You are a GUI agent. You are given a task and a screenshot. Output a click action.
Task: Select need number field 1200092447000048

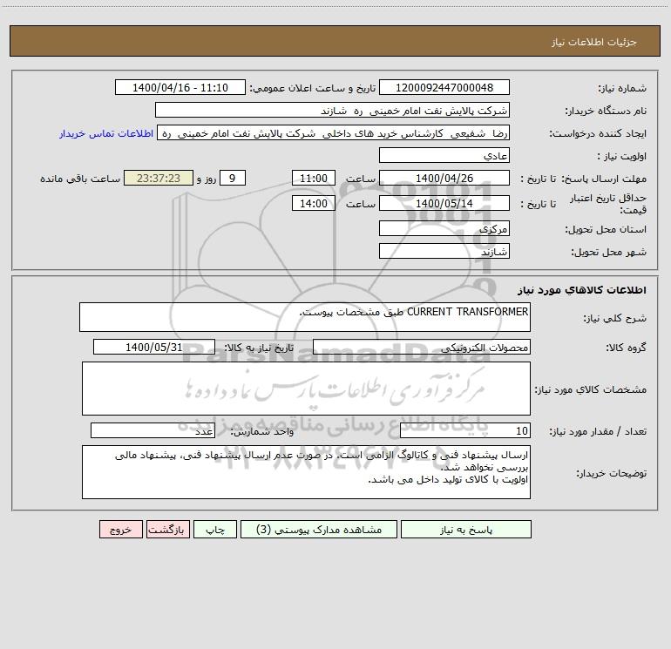click(444, 87)
